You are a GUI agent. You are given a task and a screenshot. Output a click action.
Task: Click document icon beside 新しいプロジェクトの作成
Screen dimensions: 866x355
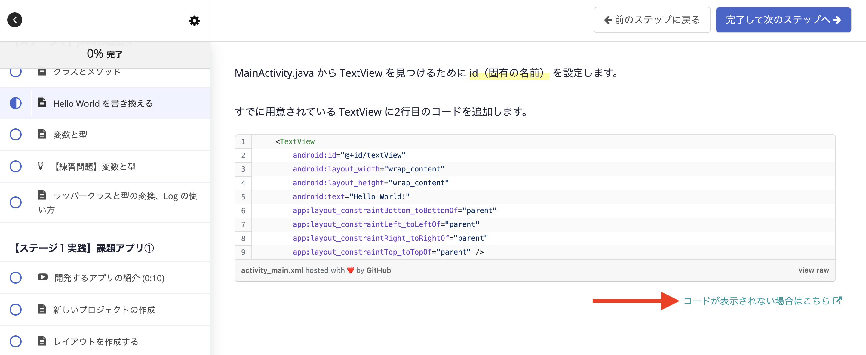coord(42,309)
